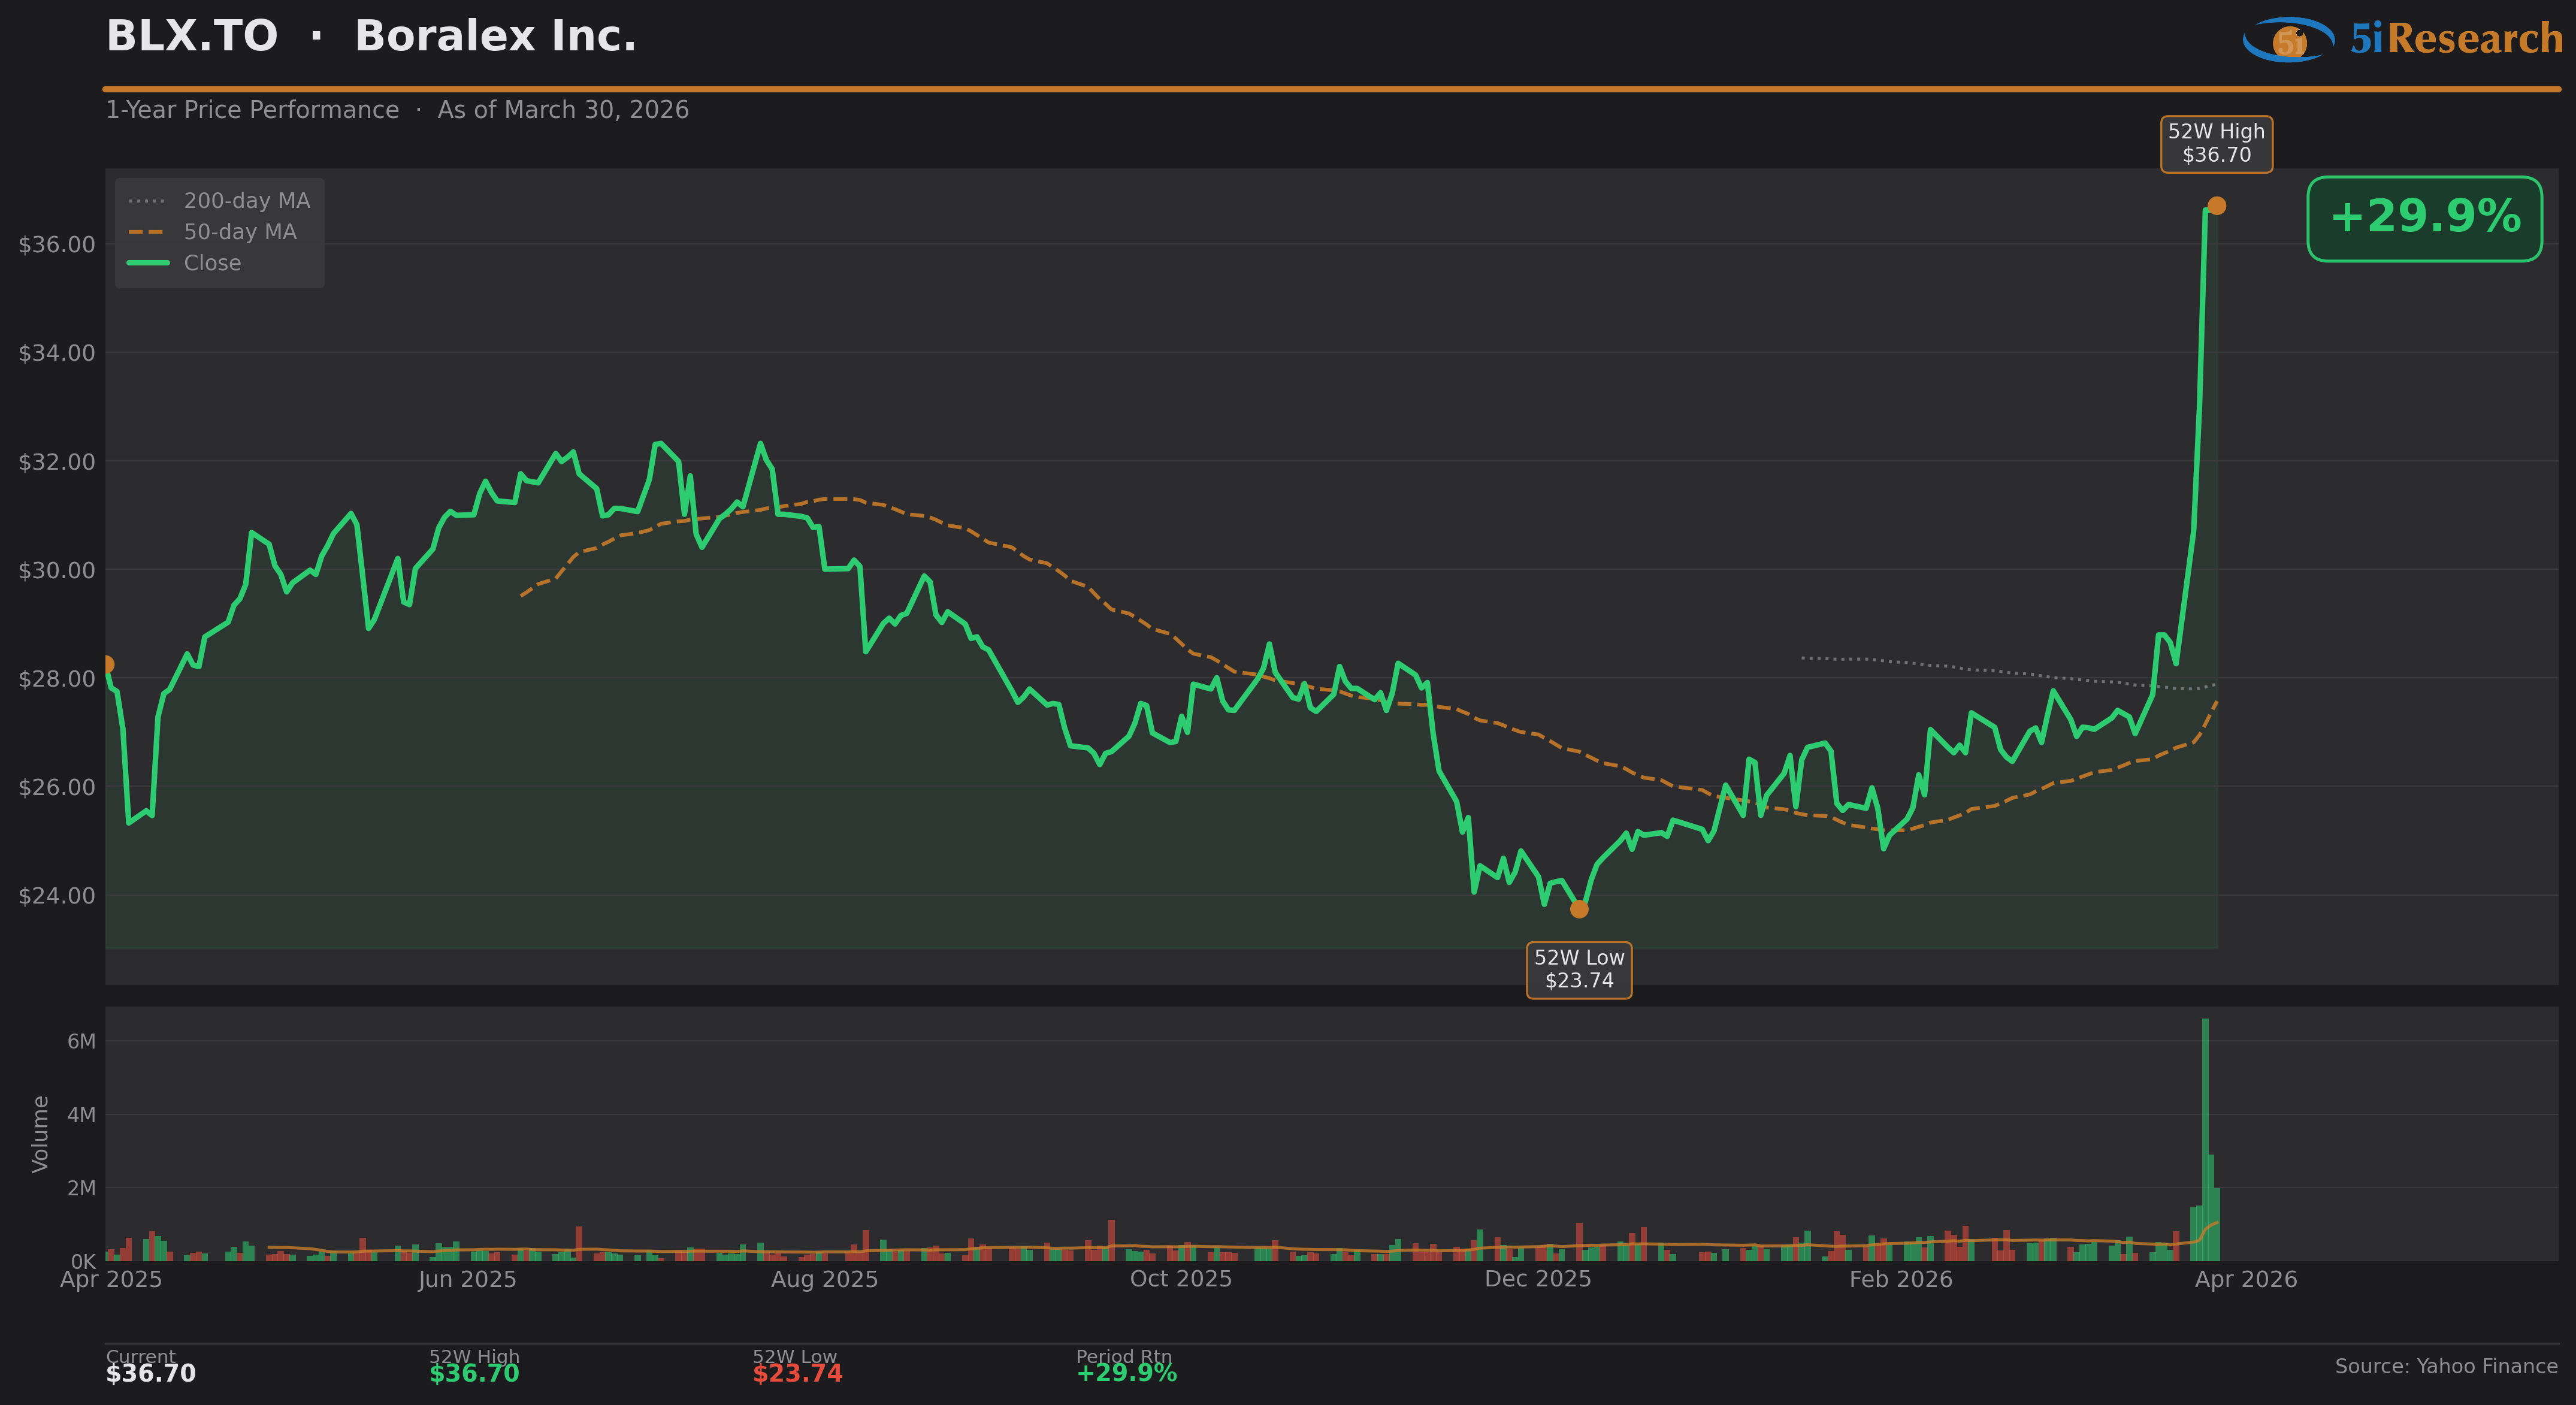This screenshot has width=2576, height=1405.
Task: Click the BLX.TO Boralex Inc. title
Action: click(371, 37)
